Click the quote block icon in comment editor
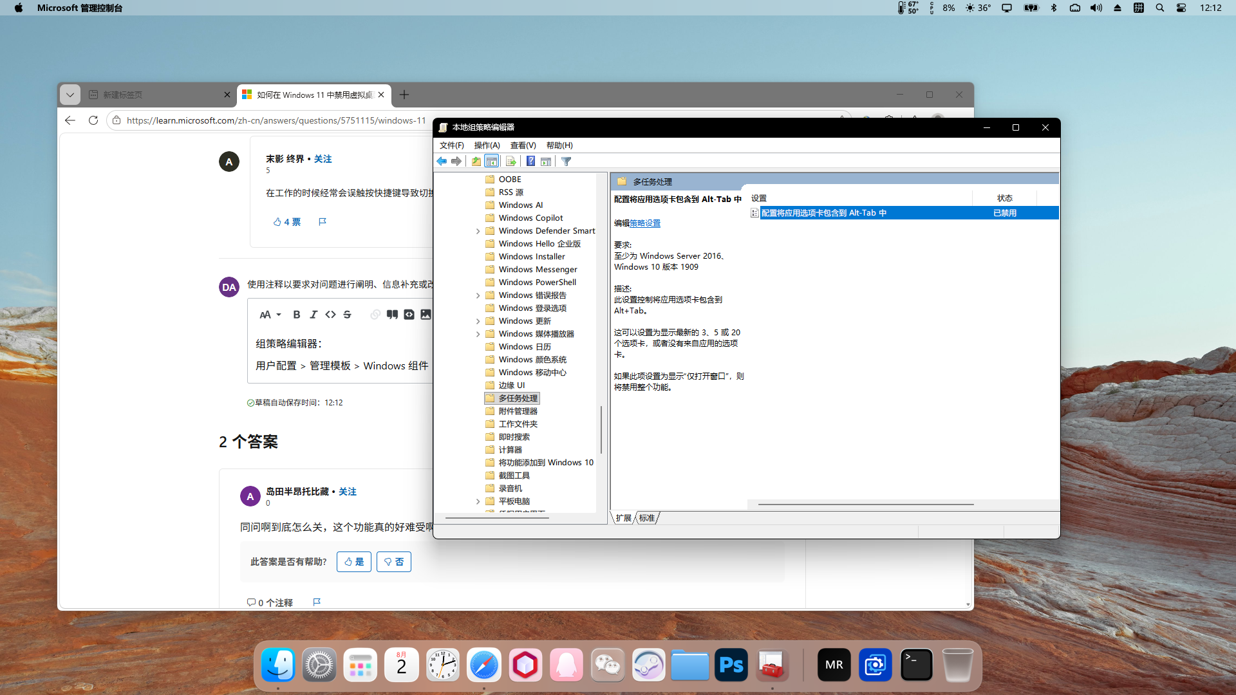Viewport: 1236px width, 695px height. click(x=392, y=315)
